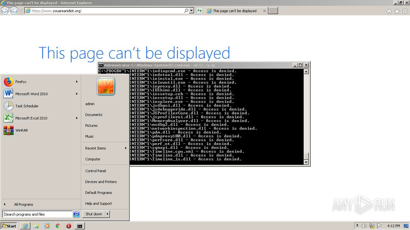Click the Start button
The image size is (410, 230).
coord(9,226)
